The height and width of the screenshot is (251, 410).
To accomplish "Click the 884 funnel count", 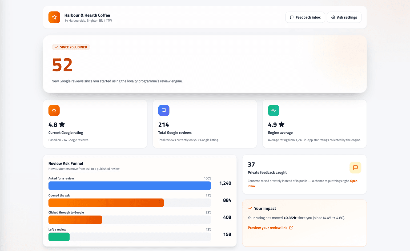I will click(x=227, y=200).
